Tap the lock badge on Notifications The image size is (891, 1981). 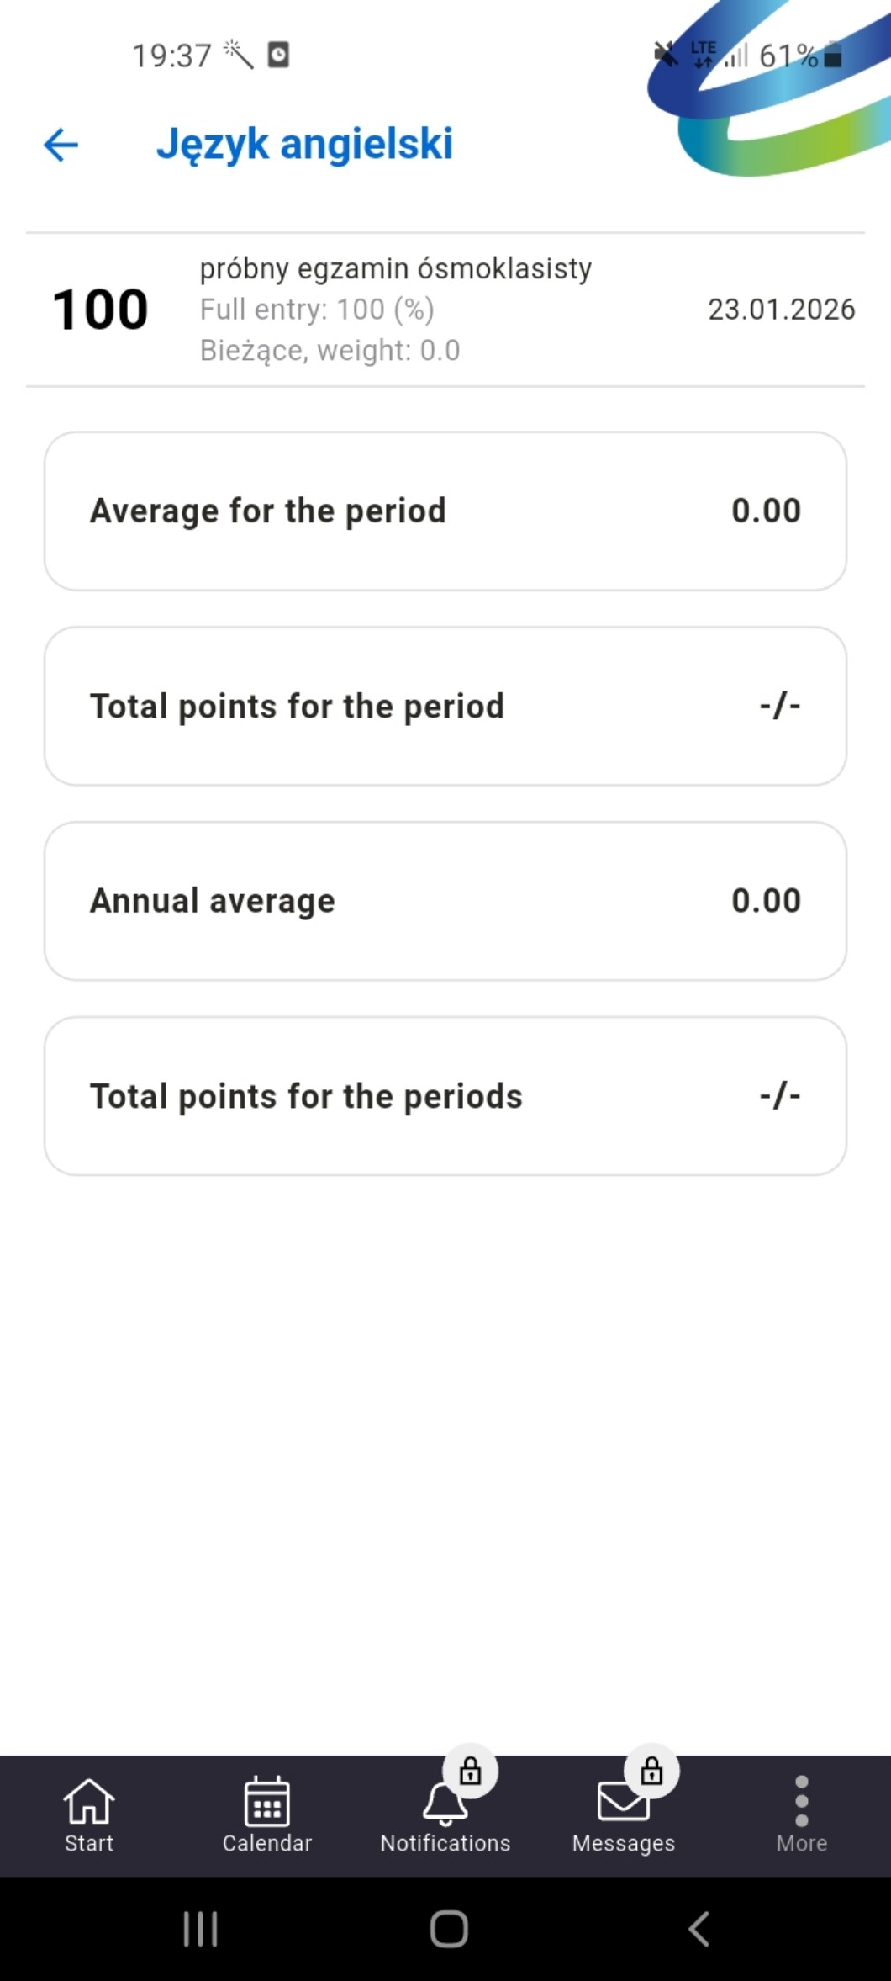coord(471,1771)
